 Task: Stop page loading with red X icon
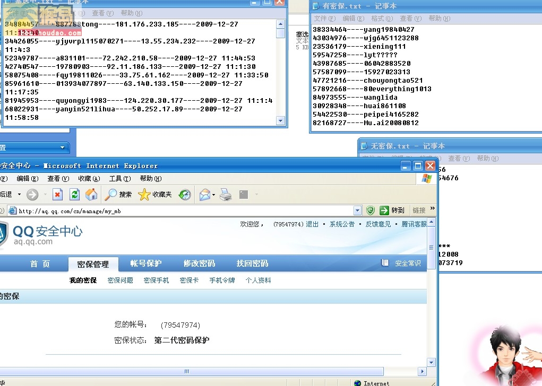coord(57,195)
